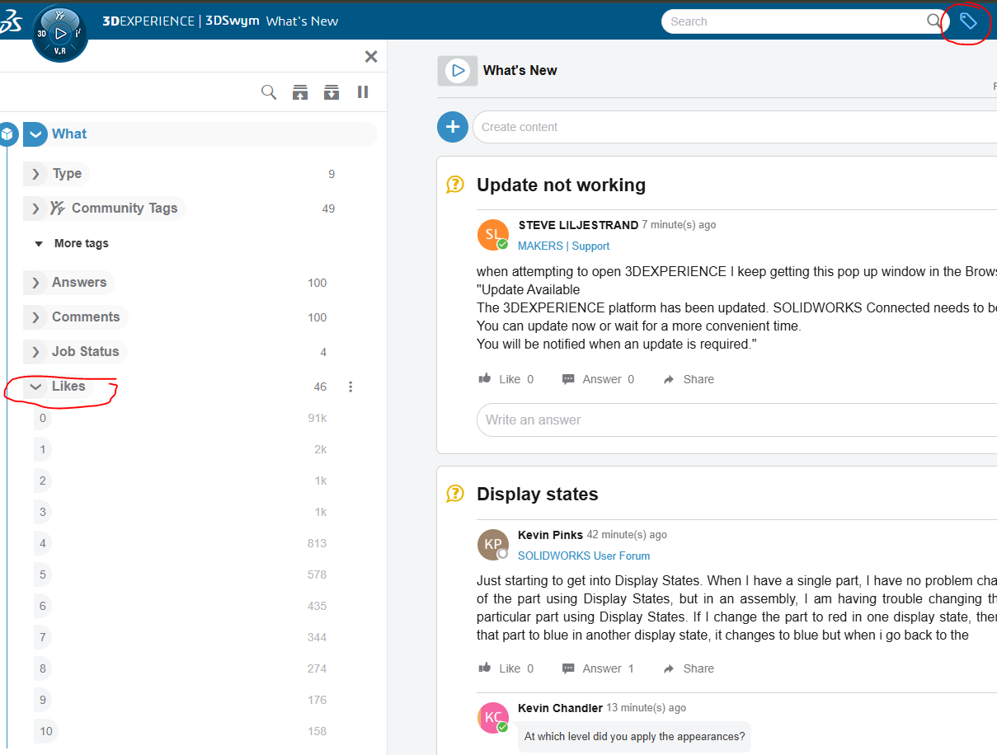Expand the Community Tags group
Screen dimensions: 997x755
(x=35, y=209)
